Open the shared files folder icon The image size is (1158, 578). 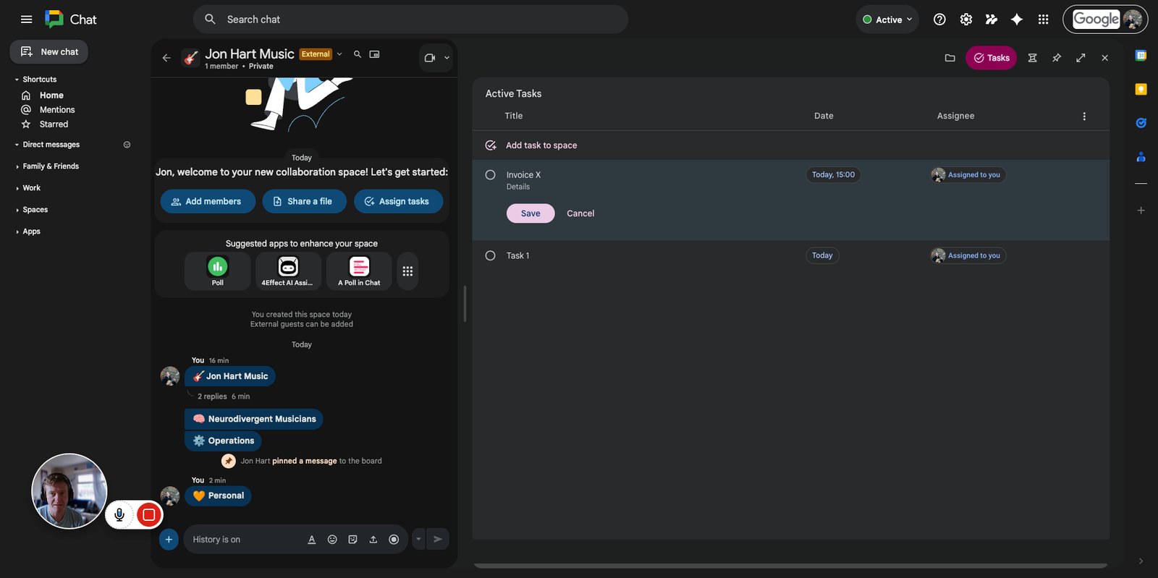pyautogui.click(x=950, y=58)
